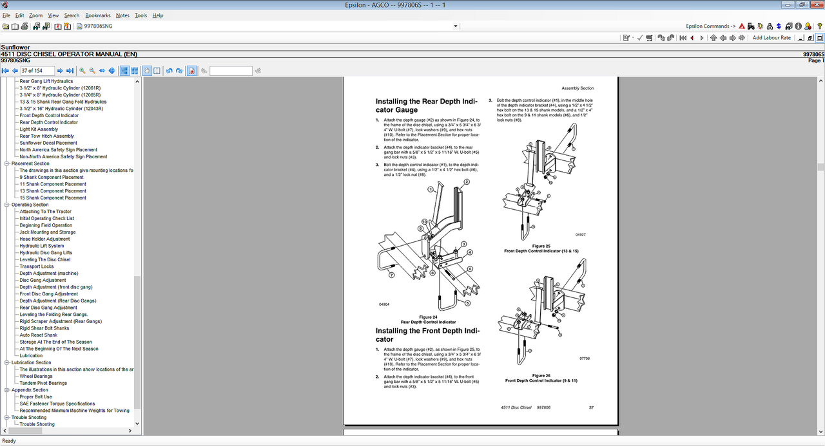Switch to continuous page layout
The image size is (825, 446).
124,71
